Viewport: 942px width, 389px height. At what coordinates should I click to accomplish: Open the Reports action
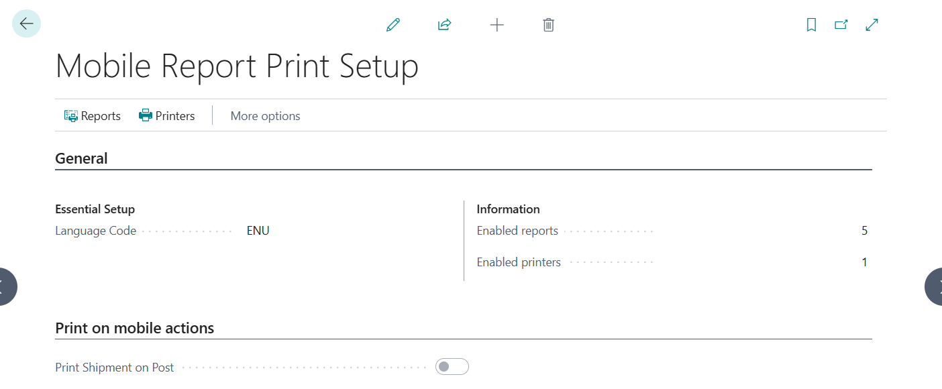pyautogui.click(x=93, y=116)
